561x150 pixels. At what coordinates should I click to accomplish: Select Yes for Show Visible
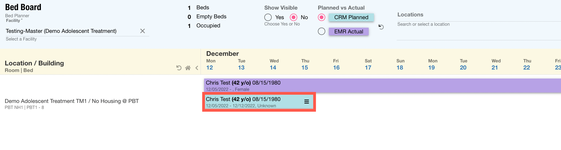pos(268,18)
